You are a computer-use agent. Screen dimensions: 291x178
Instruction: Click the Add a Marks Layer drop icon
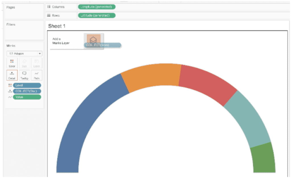[x=93, y=40]
